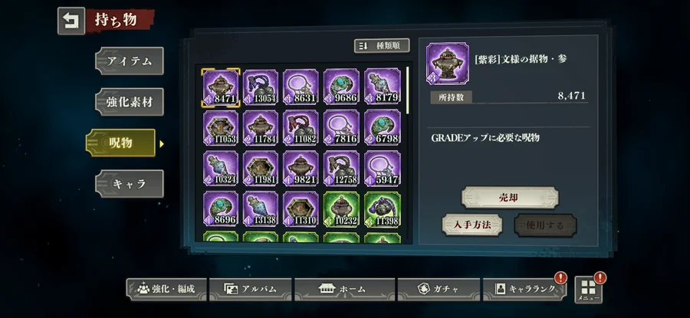The height and width of the screenshot is (318, 690).
Task: Open the メニュー grid icon
Action: (x=588, y=290)
